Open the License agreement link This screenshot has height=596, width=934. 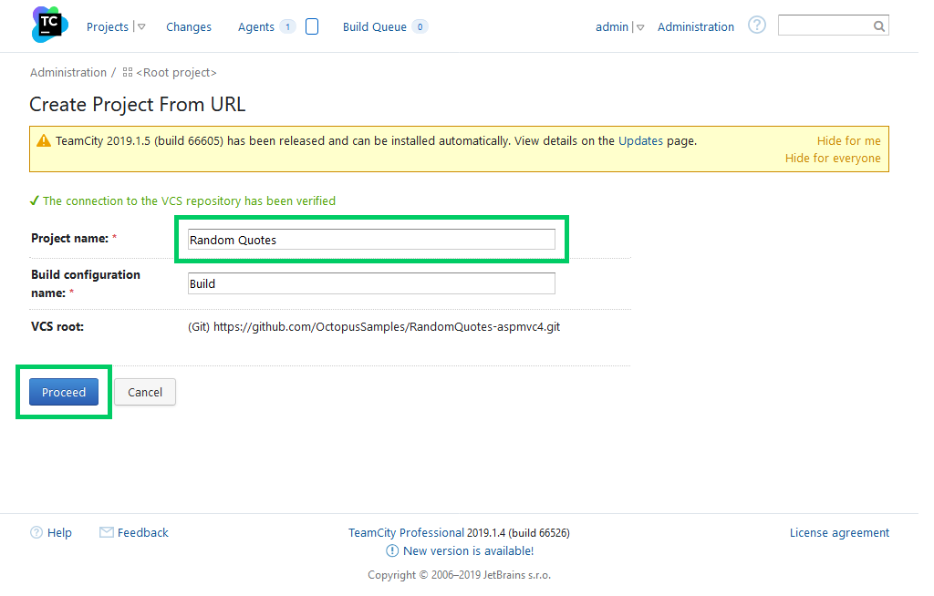click(839, 532)
